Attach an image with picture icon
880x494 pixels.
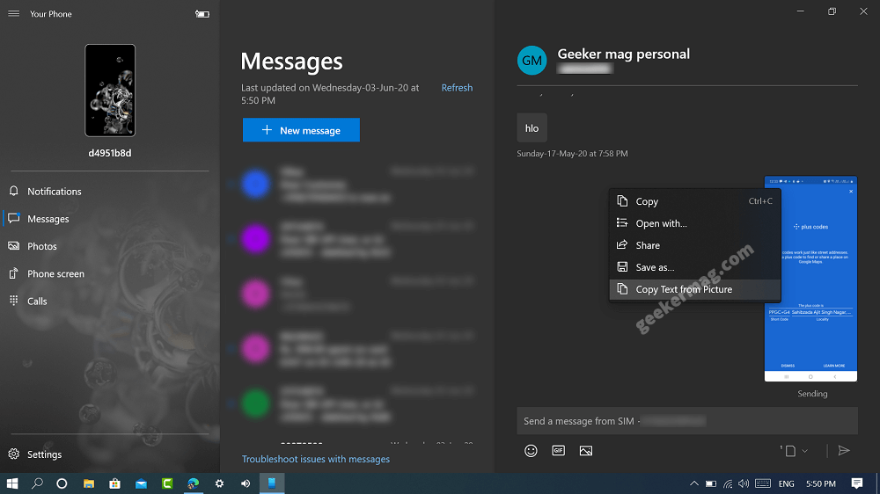click(585, 451)
